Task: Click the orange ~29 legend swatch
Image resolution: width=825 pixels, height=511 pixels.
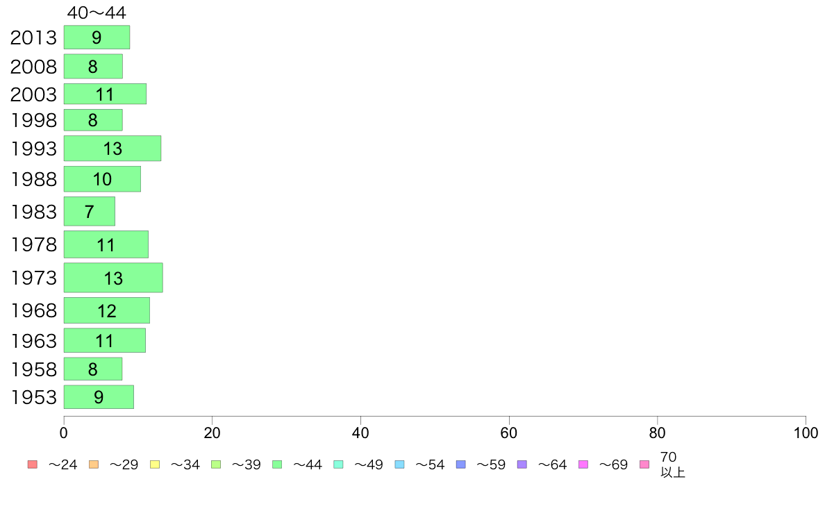Action: [94, 464]
